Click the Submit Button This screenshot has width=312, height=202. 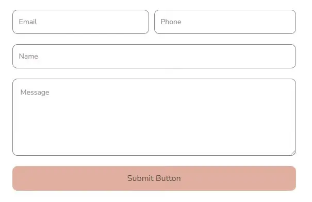click(154, 178)
